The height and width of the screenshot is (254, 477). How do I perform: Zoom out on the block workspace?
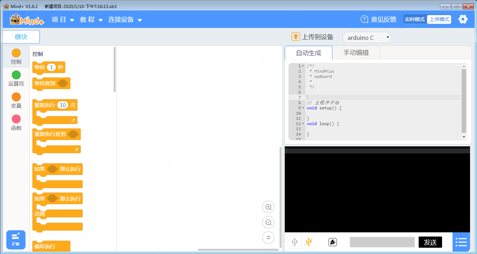[x=268, y=222]
